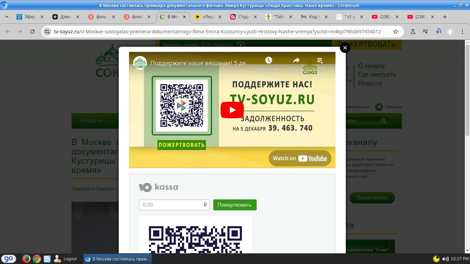Open the text editor icon in the taskbar
The height and width of the screenshot is (264, 470).
(x=47, y=259)
